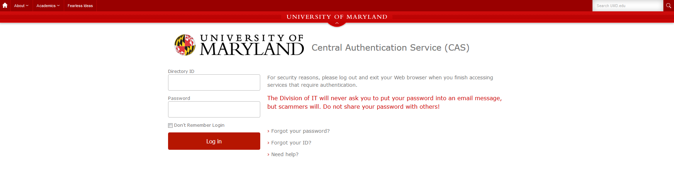
Task: Click the search magnifier icon
Action: 669,6
